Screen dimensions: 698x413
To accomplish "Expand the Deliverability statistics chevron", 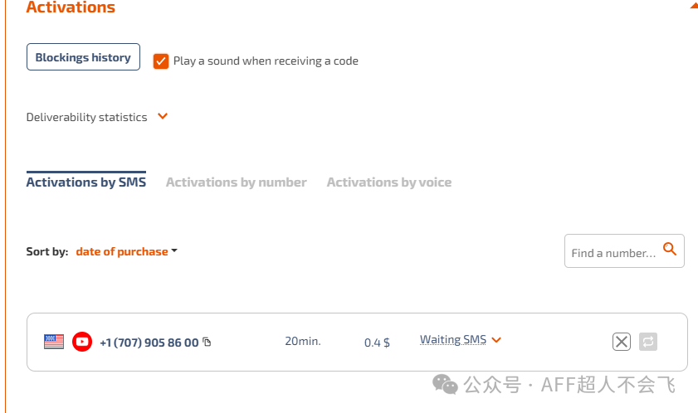I will pos(163,116).
